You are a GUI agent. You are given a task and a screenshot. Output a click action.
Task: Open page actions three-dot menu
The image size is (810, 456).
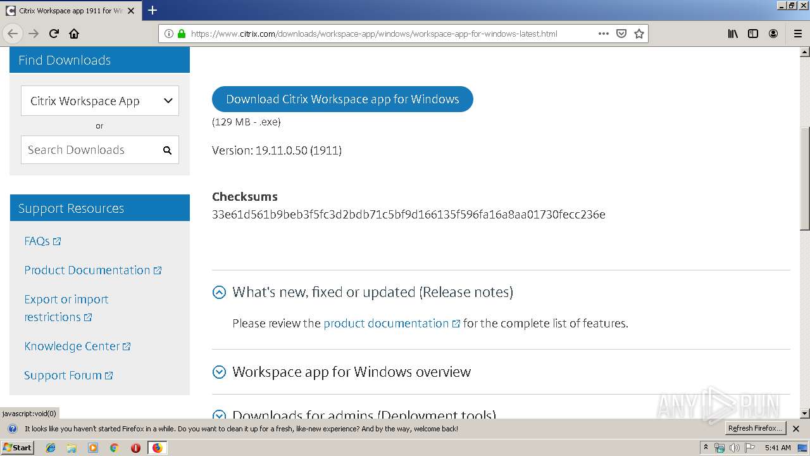pyautogui.click(x=604, y=34)
